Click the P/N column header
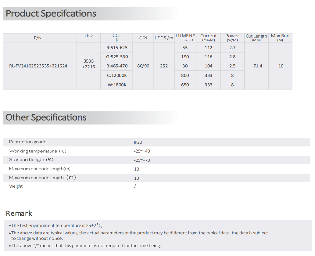315x256 pixels. [x=38, y=38]
